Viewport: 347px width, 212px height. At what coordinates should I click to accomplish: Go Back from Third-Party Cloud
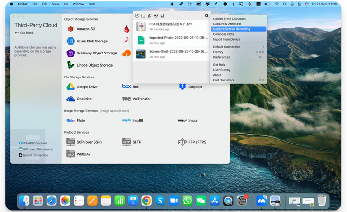coord(24,33)
